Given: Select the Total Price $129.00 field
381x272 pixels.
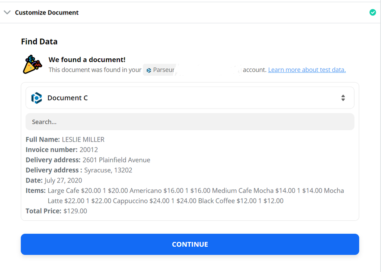Looking at the screenshot, I should 56,211.
